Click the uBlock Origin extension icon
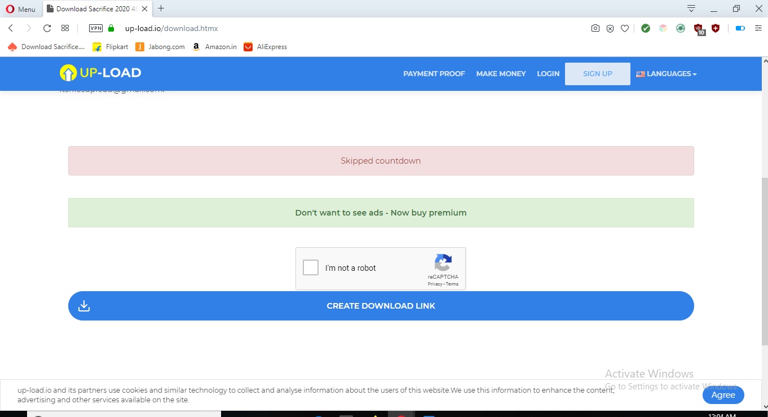 698,28
